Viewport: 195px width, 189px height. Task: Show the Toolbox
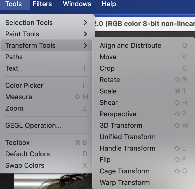tap(18, 143)
